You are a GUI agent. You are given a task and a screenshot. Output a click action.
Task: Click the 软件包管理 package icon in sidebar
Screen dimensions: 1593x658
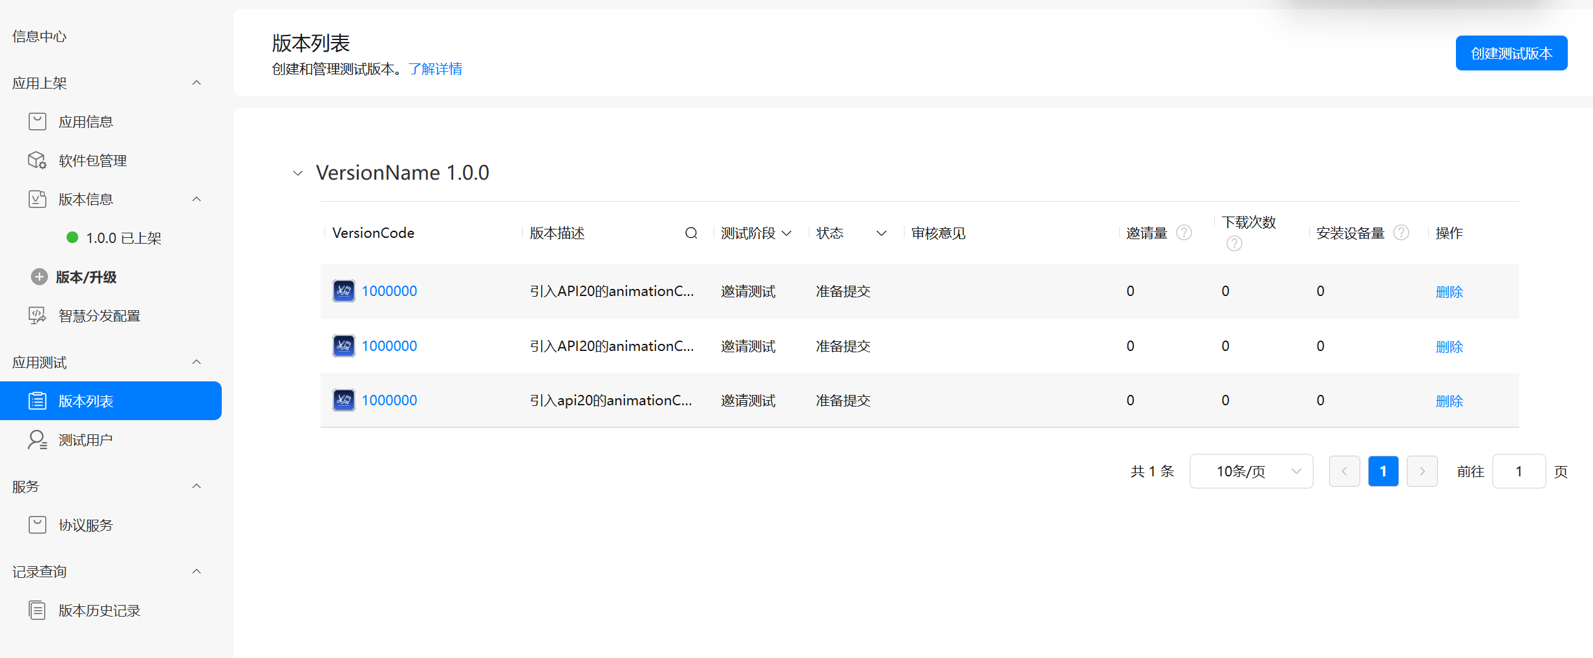click(37, 160)
